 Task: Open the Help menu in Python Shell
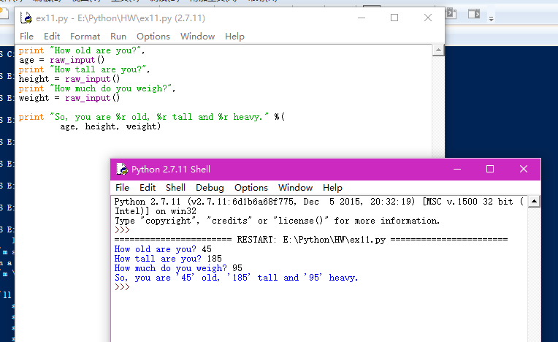pyautogui.click(x=332, y=187)
